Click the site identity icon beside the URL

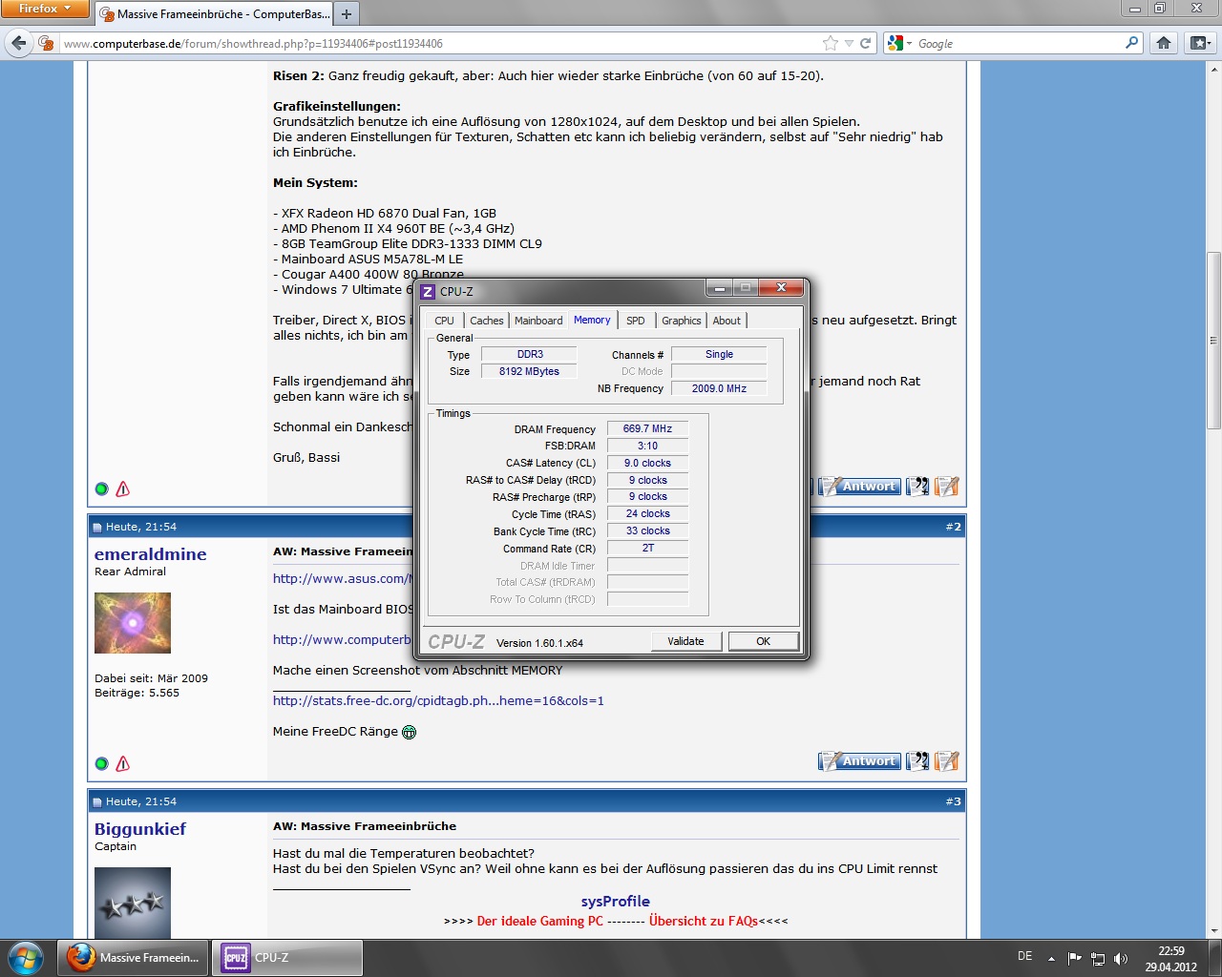click(46, 43)
